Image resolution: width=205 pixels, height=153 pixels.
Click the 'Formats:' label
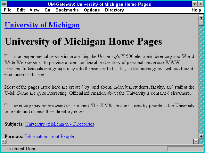(14, 136)
